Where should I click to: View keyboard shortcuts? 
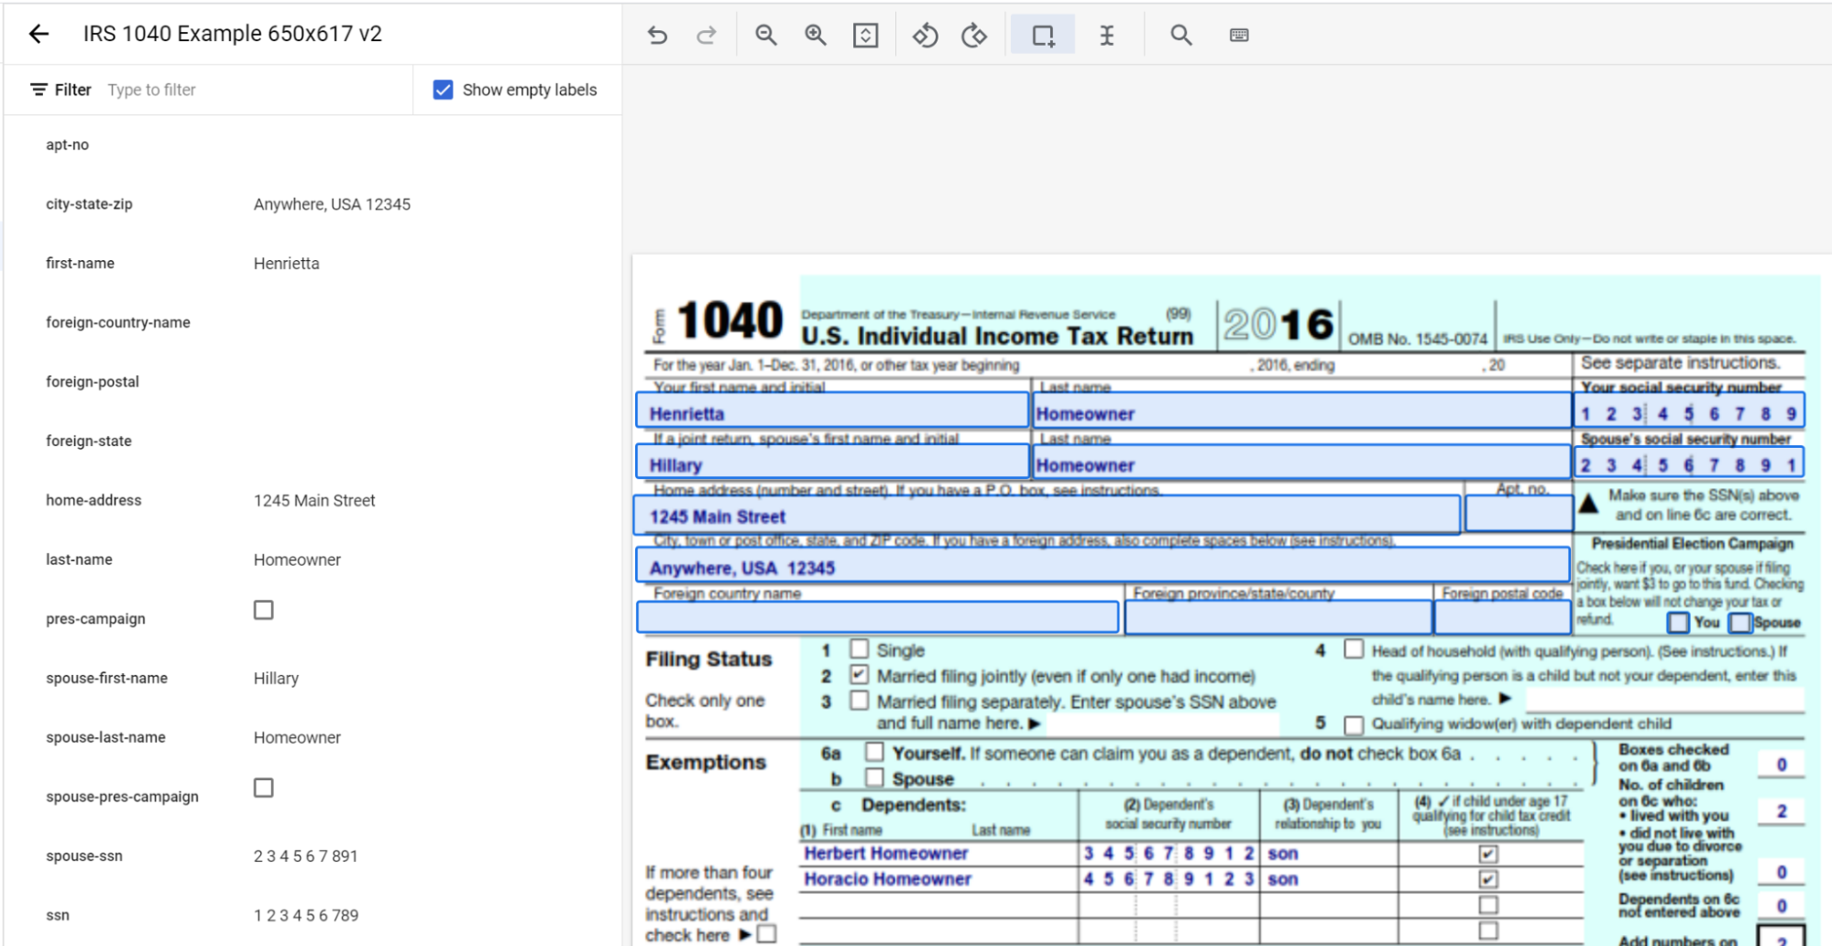tap(1239, 34)
